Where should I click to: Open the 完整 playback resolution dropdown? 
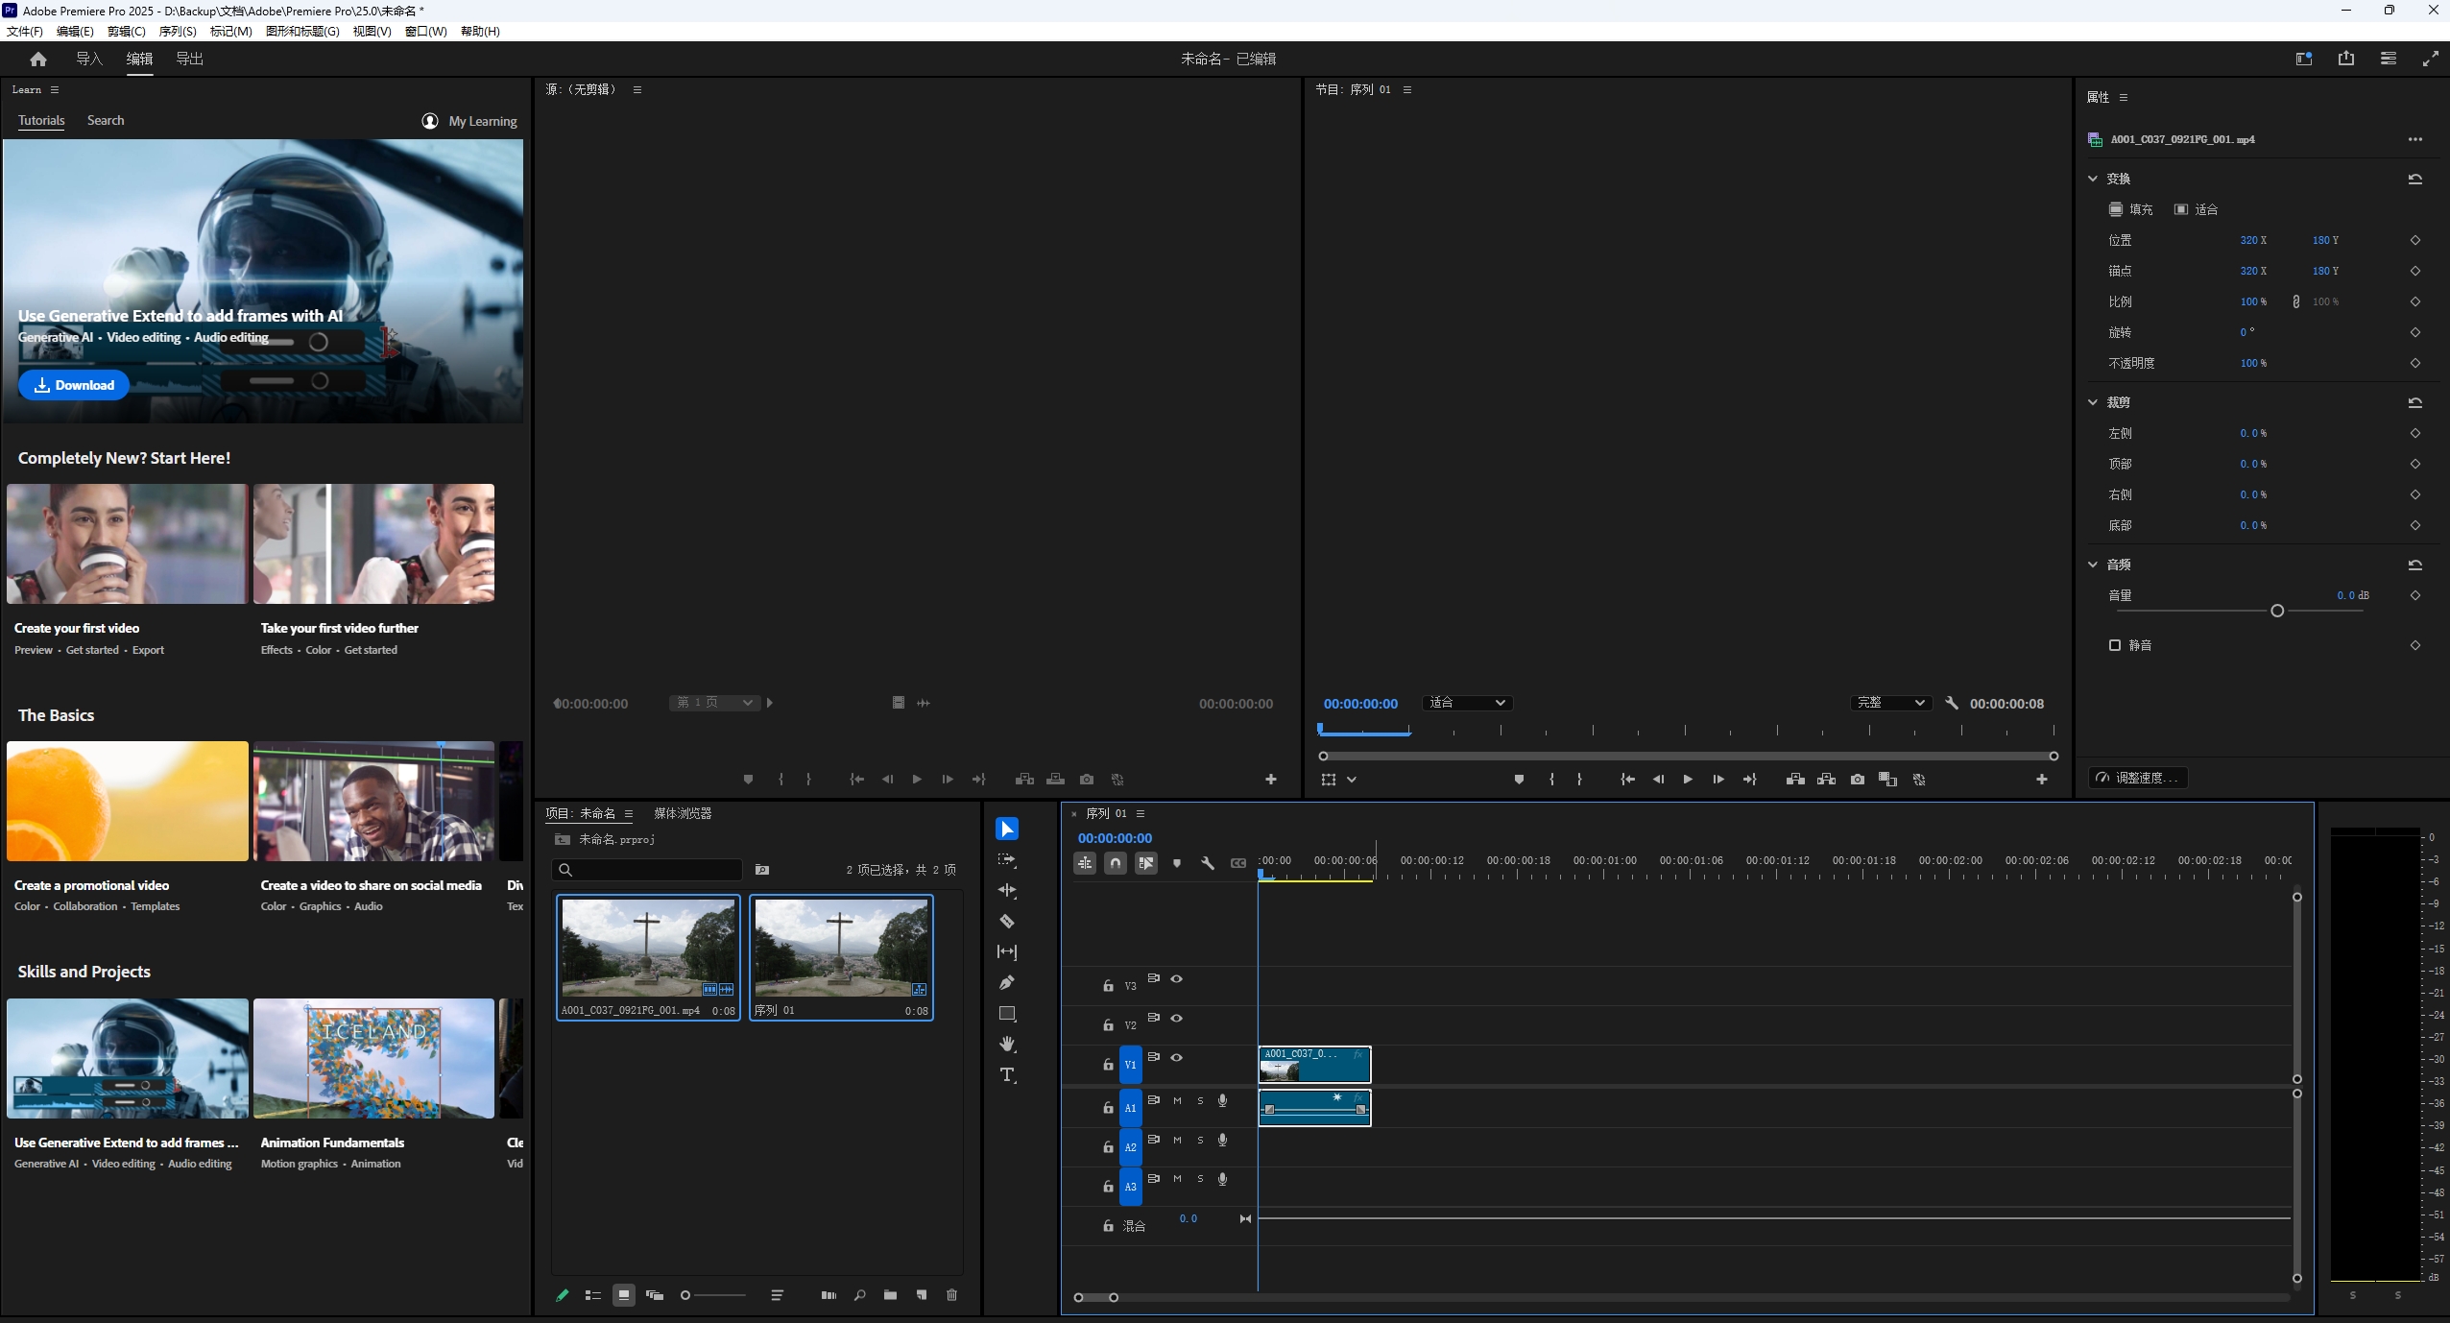(1889, 703)
